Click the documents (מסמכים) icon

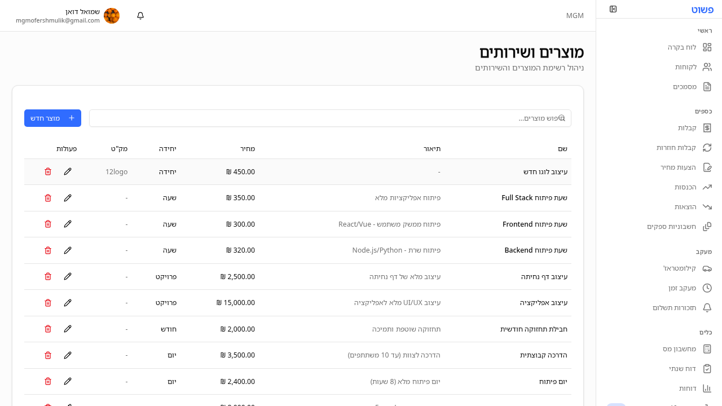click(707, 86)
